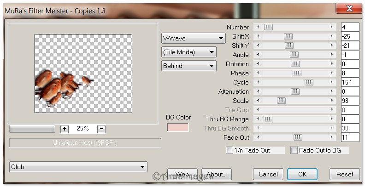Click the Scale slider left arrow
Screen dimensions: 365x187
tap(257, 101)
